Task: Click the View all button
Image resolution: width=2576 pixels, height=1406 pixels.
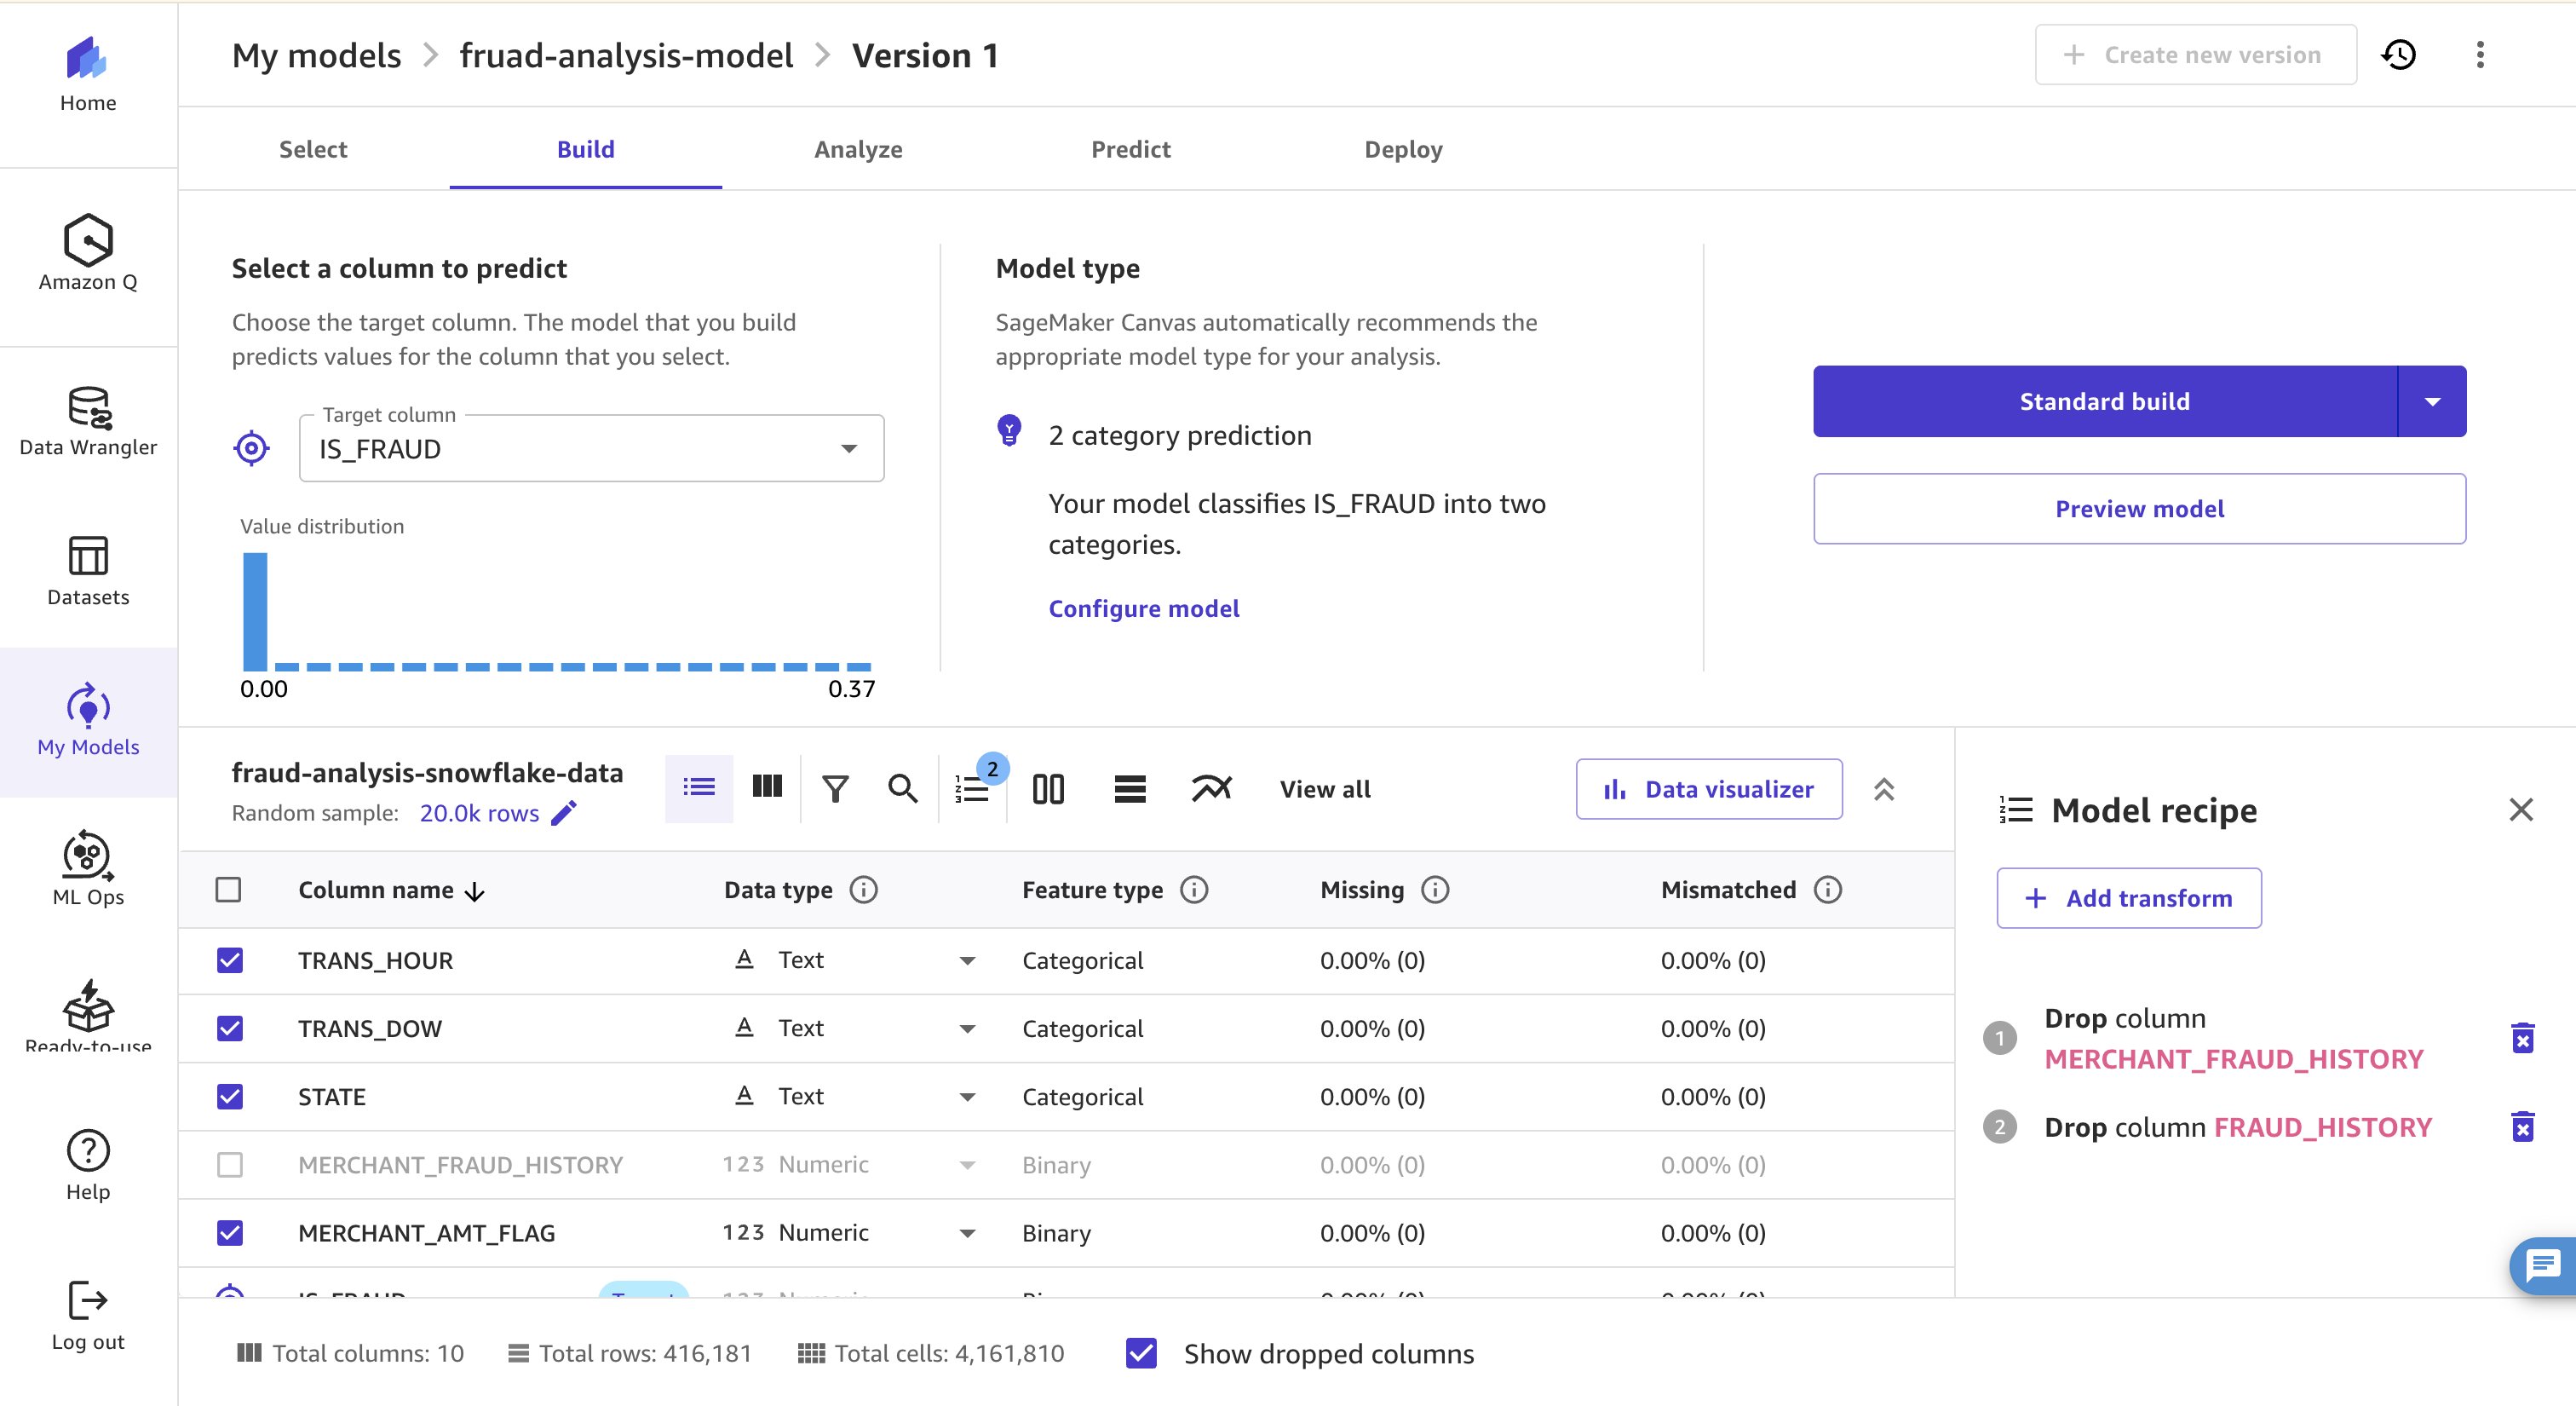Action: point(1325,789)
